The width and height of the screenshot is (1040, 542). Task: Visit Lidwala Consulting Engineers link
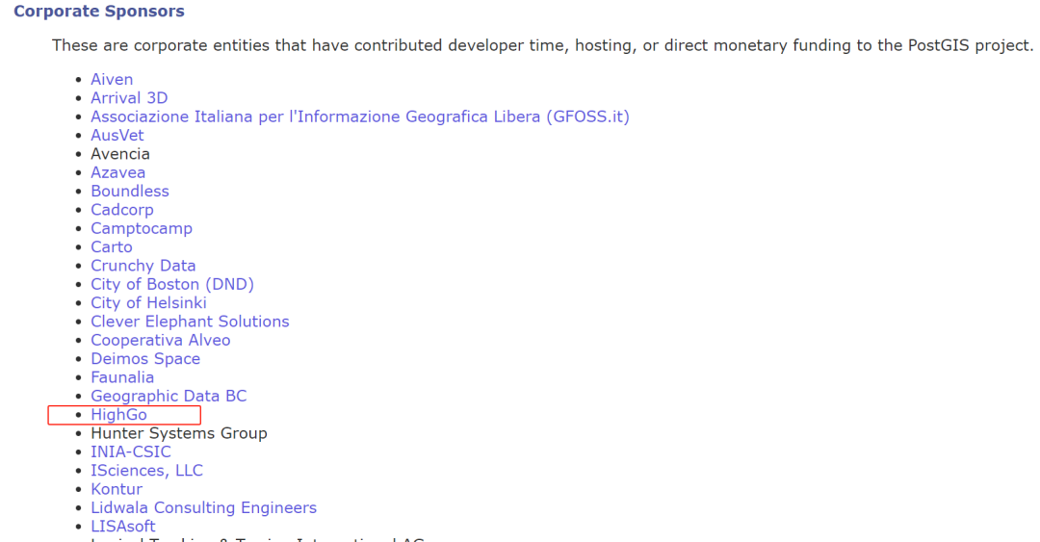tap(203, 508)
